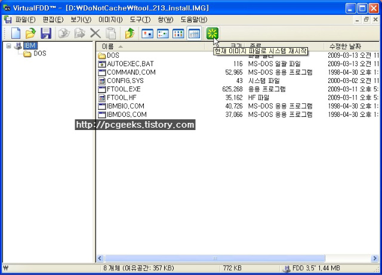The image size is (382, 275).
Task: Click 8 개체 free space status text
Action: click(138, 268)
